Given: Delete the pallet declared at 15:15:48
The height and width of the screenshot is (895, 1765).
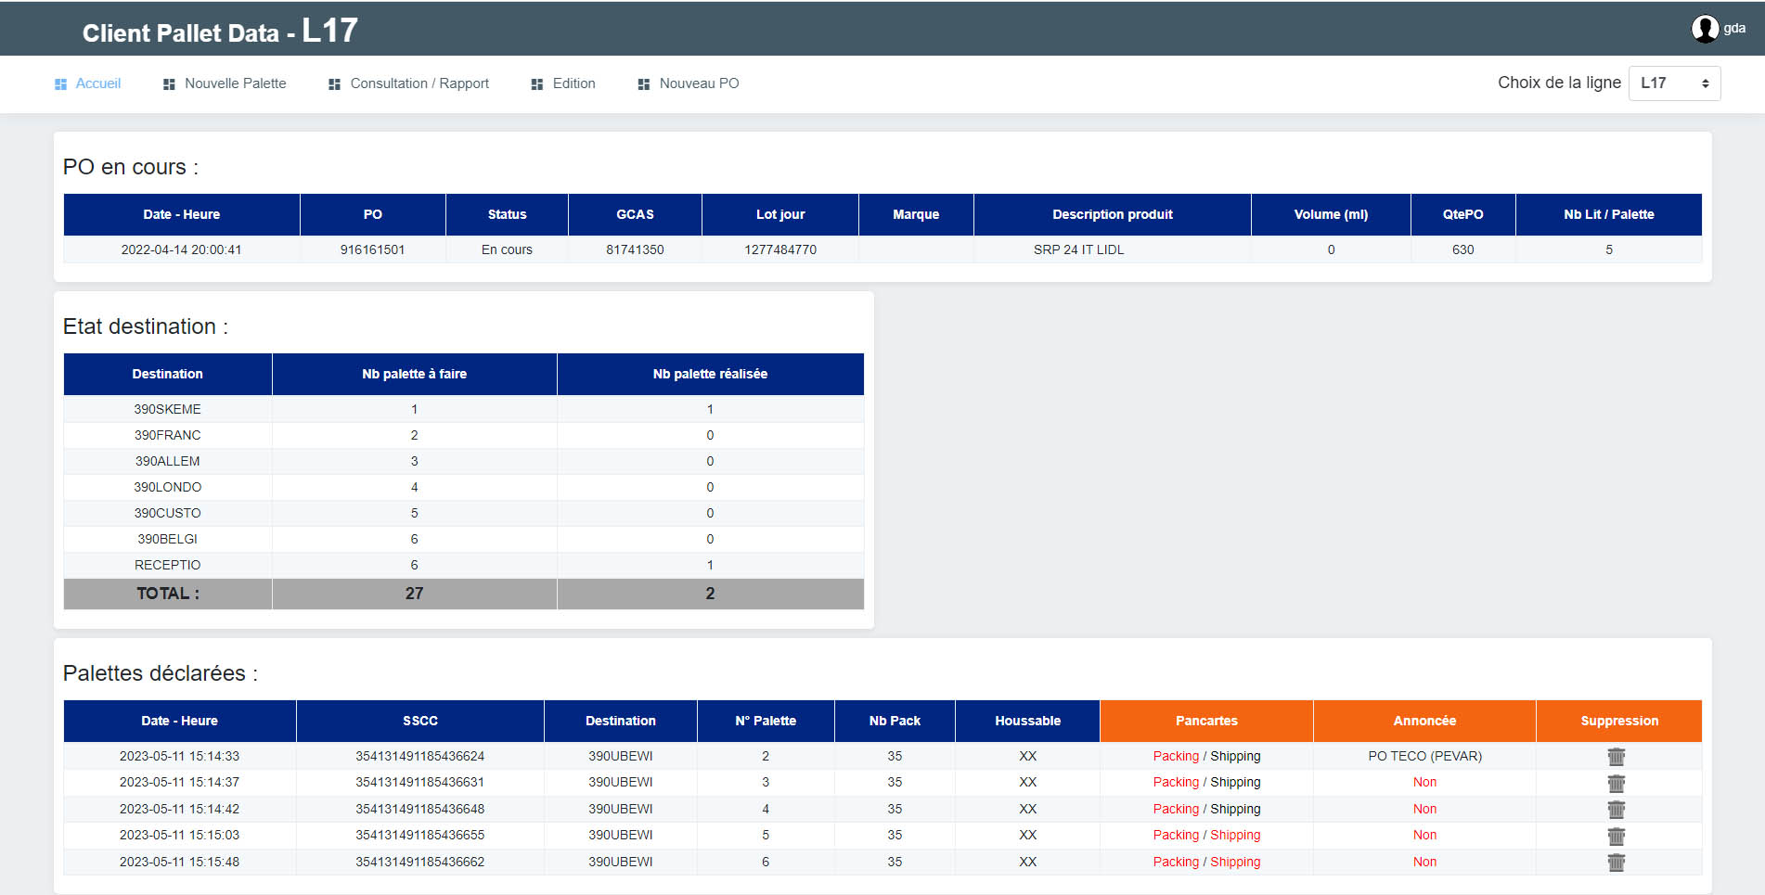Looking at the screenshot, I should point(1616,863).
